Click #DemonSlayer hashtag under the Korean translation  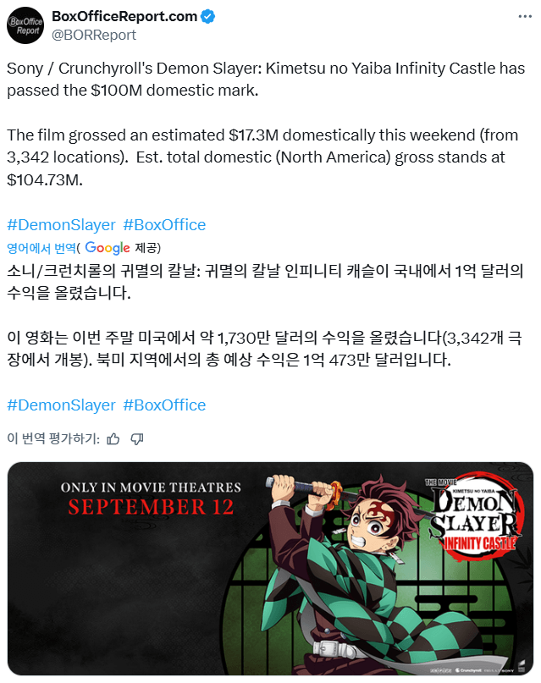click(62, 405)
